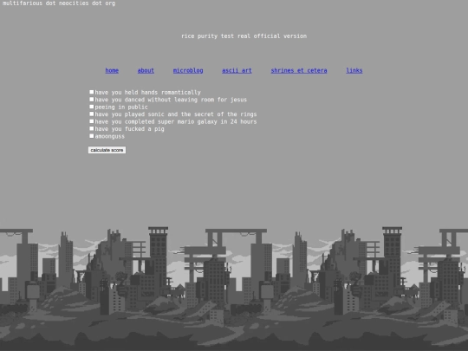The width and height of the screenshot is (468, 351).
Task: Open the shrines et cetera link
Action: [299, 70]
